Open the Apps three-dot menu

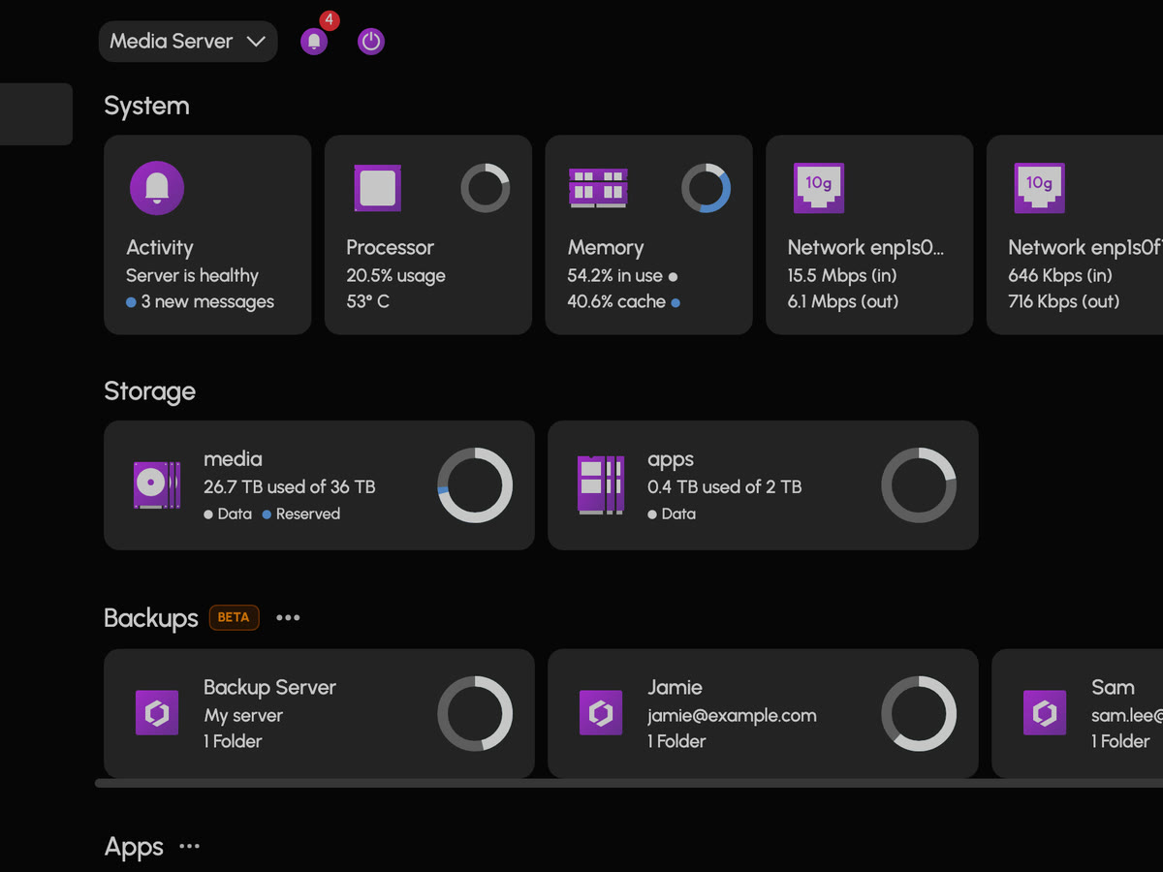pos(190,847)
